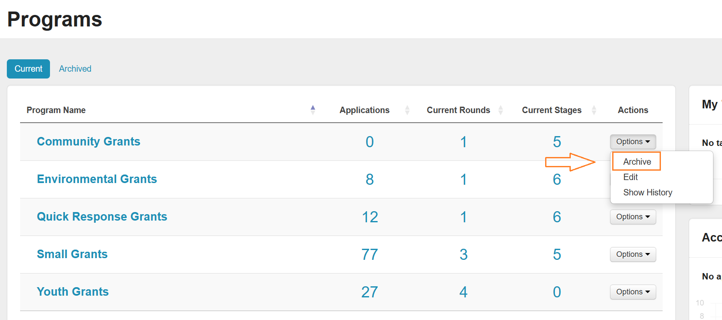Sort by Current Stages sort icon
Viewport: 722px width, 320px height.
click(594, 110)
